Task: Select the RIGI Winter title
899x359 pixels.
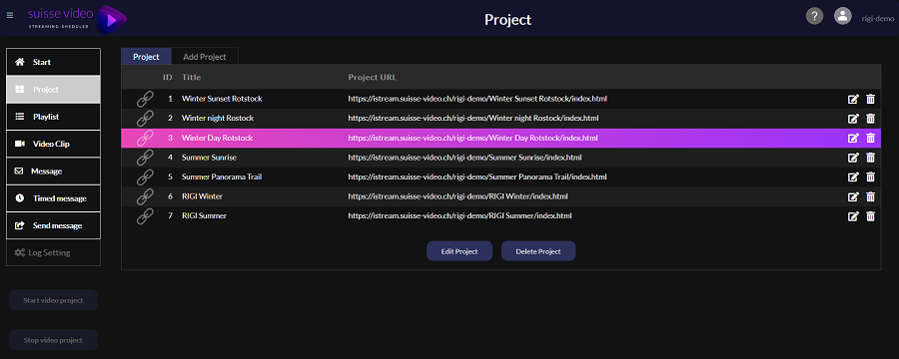Action: coord(203,196)
